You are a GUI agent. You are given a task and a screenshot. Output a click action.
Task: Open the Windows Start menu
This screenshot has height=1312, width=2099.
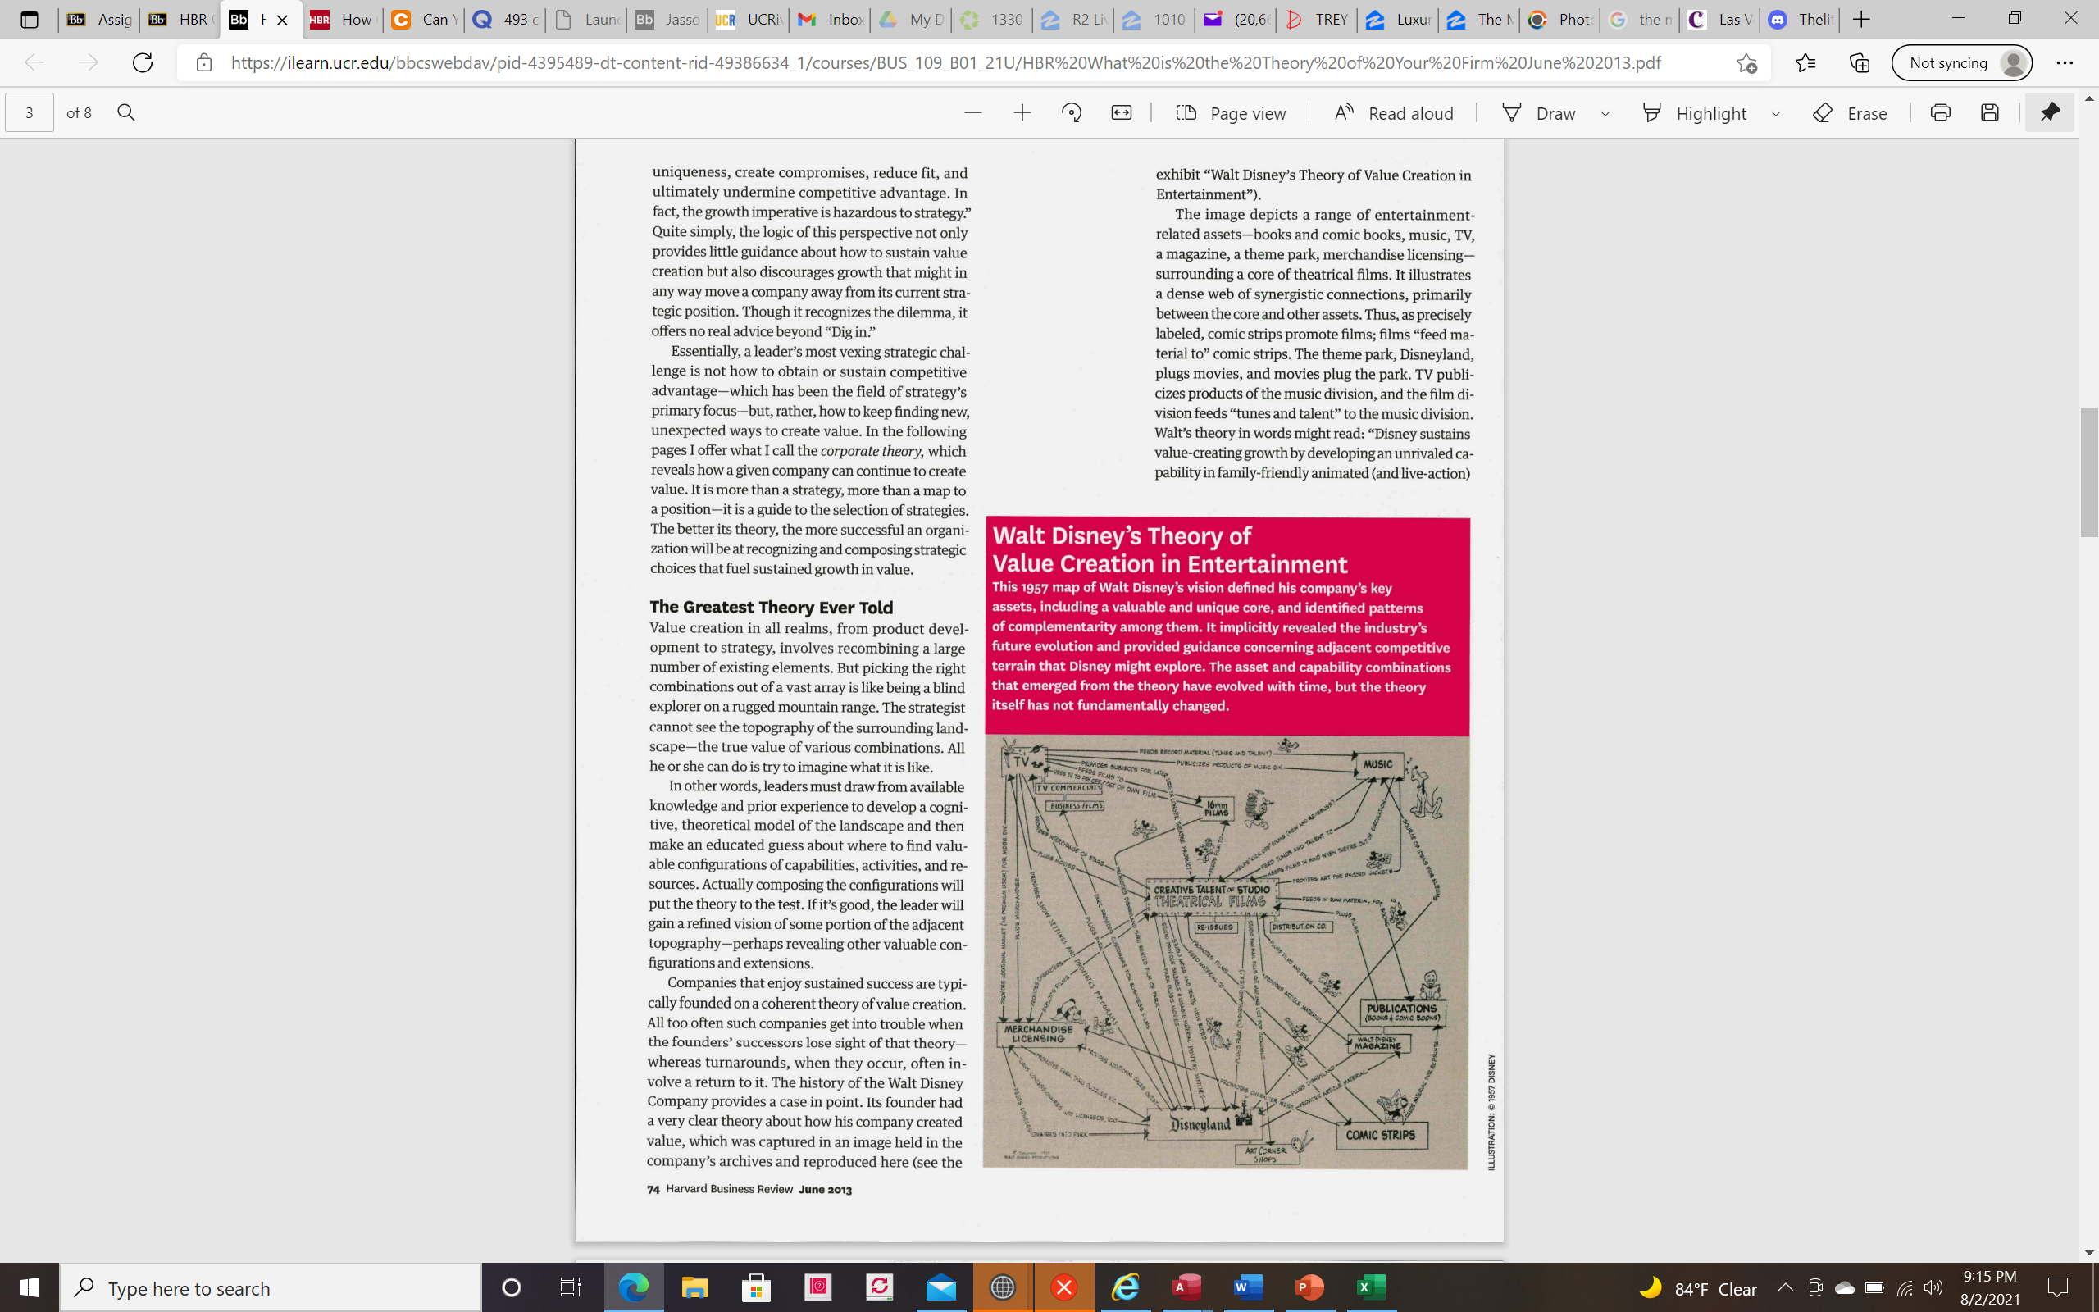[x=30, y=1287]
